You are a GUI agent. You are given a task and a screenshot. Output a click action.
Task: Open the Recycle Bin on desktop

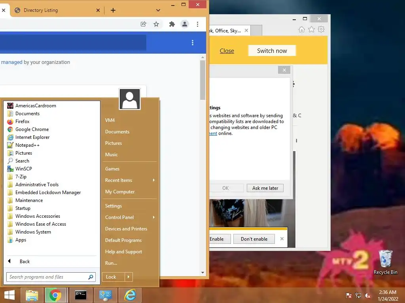(x=385, y=262)
